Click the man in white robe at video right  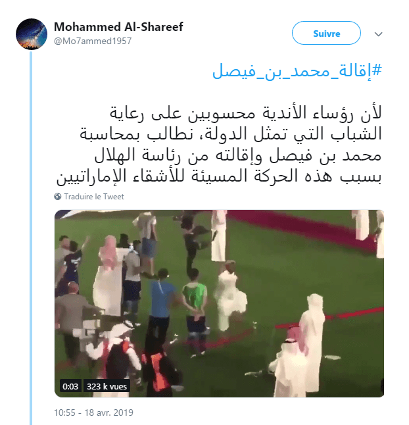tap(314, 342)
